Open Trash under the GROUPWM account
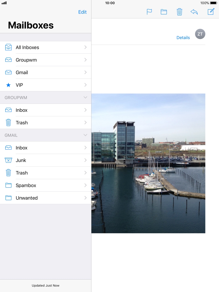Viewport: 219px width, 292px height. click(x=22, y=123)
